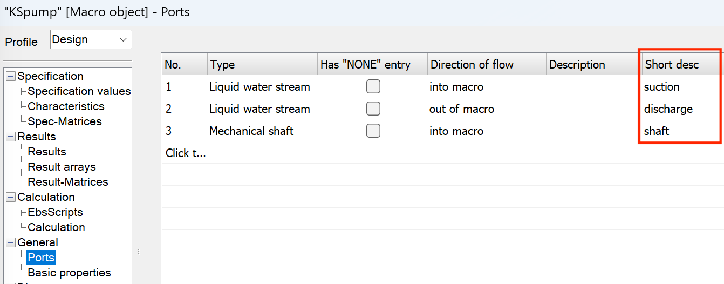Click "Click t..." row to add port
This screenshot has height=284, width=724.
[x=186, y=153]
